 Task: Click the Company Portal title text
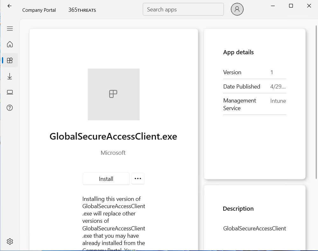[39, 10]
